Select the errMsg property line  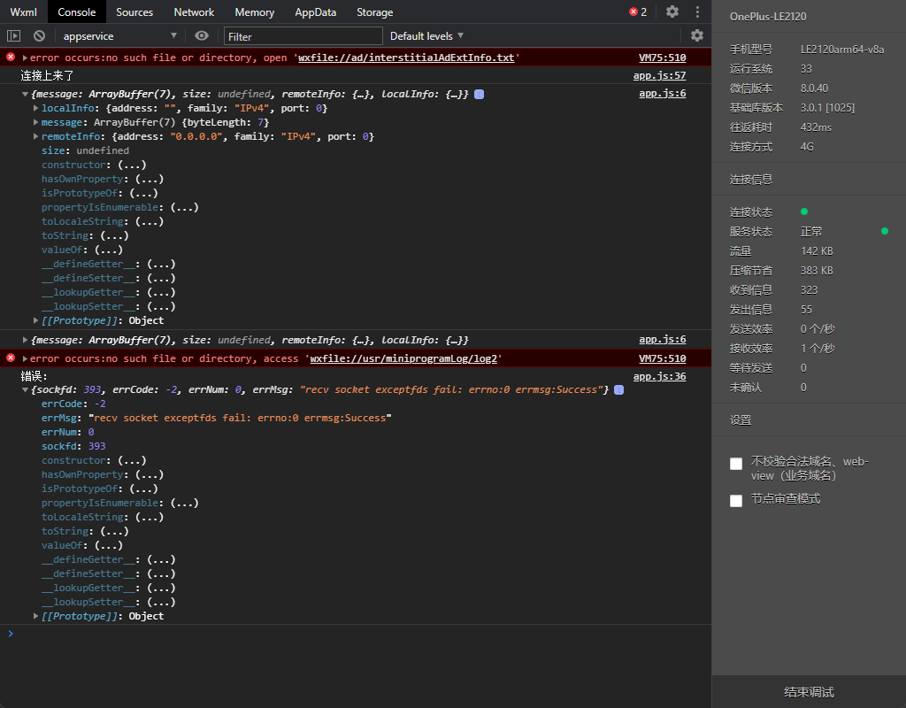[x=216, y=418]
